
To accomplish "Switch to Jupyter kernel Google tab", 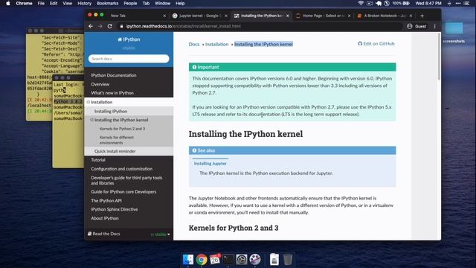I will click(x=199, y=16).
